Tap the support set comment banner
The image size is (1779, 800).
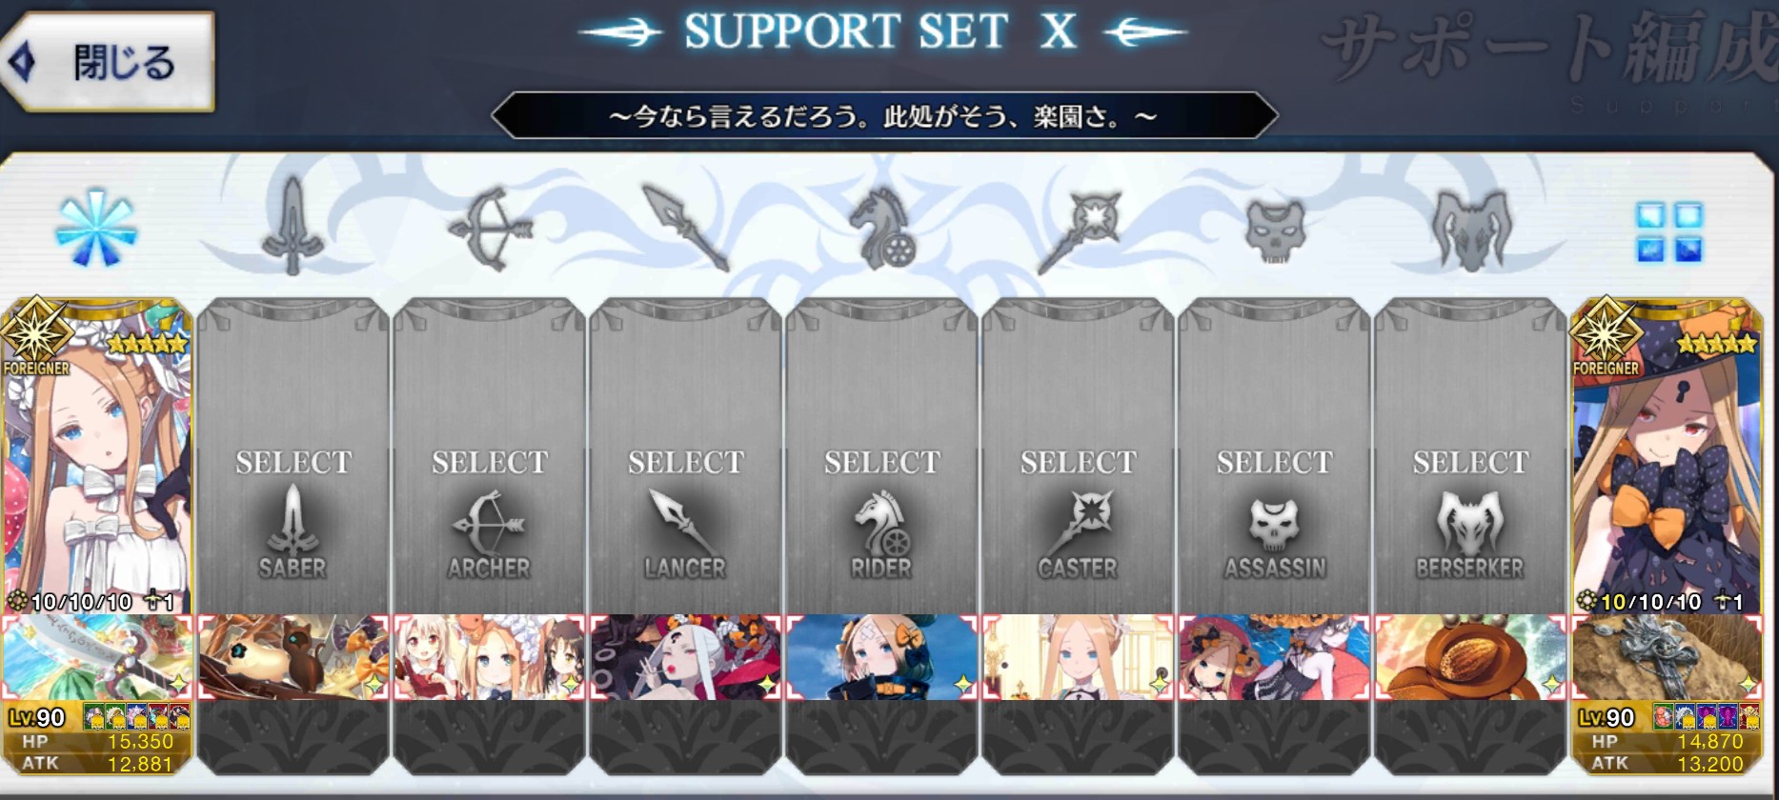point(884,116)
